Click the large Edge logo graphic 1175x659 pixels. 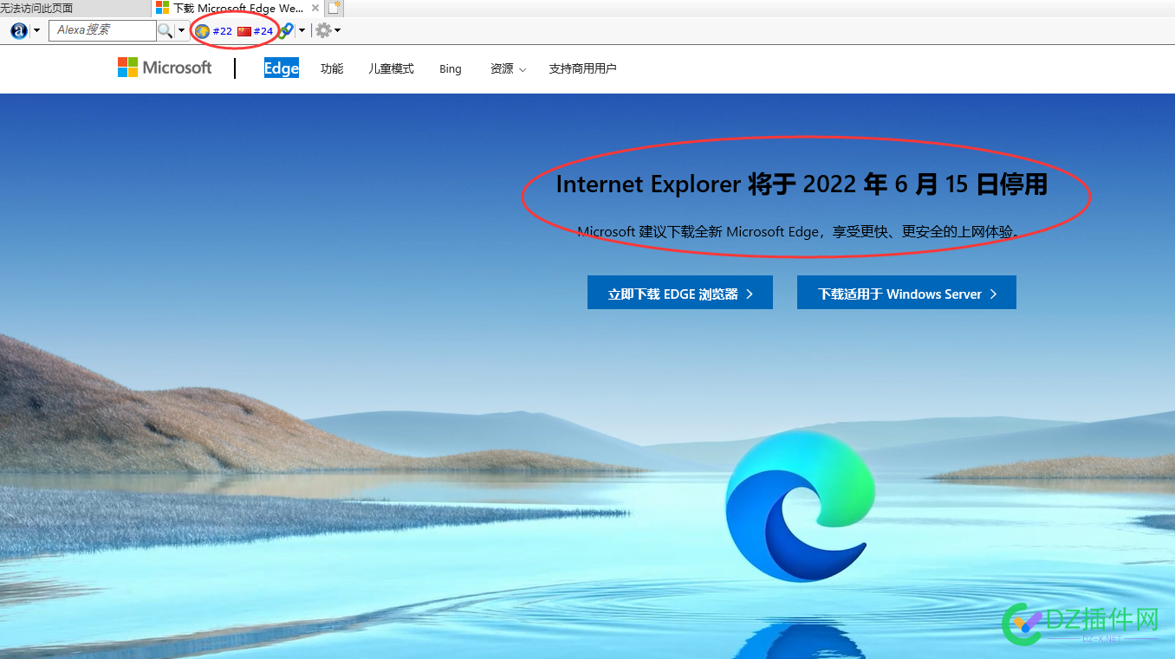click(800, 506)
